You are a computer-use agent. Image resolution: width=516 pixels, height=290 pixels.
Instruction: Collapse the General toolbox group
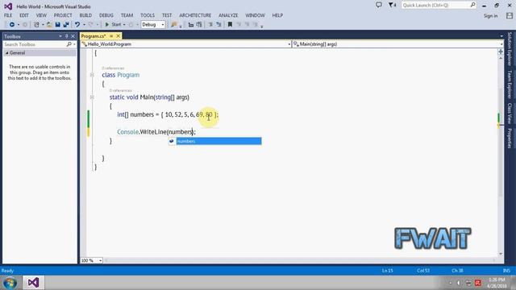pos(7,53)
